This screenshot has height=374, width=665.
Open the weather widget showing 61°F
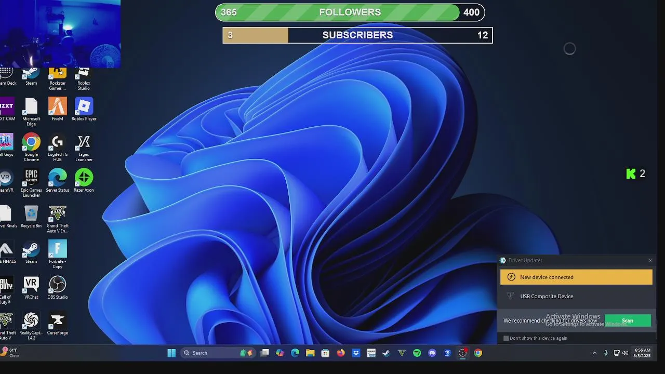[10, 353]
